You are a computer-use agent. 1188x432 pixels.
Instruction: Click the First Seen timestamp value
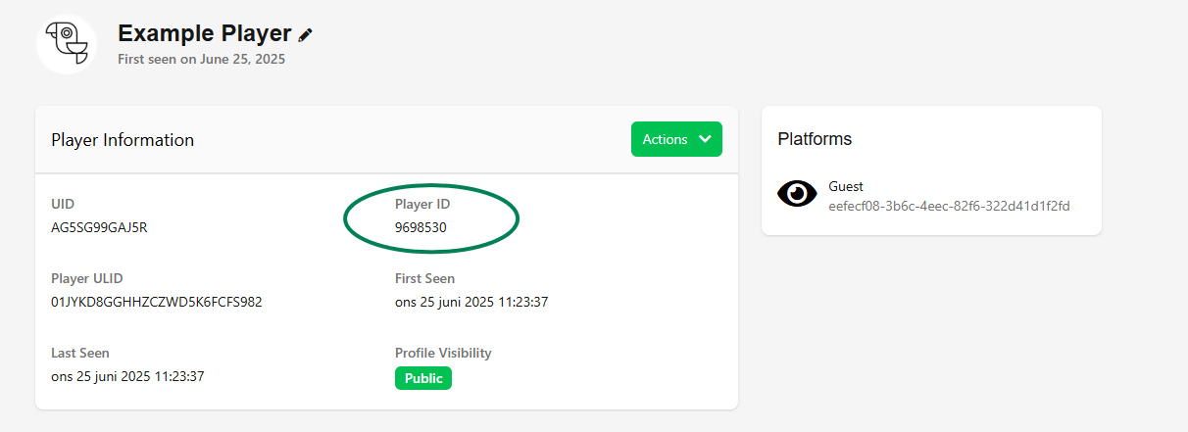point(470,302)
